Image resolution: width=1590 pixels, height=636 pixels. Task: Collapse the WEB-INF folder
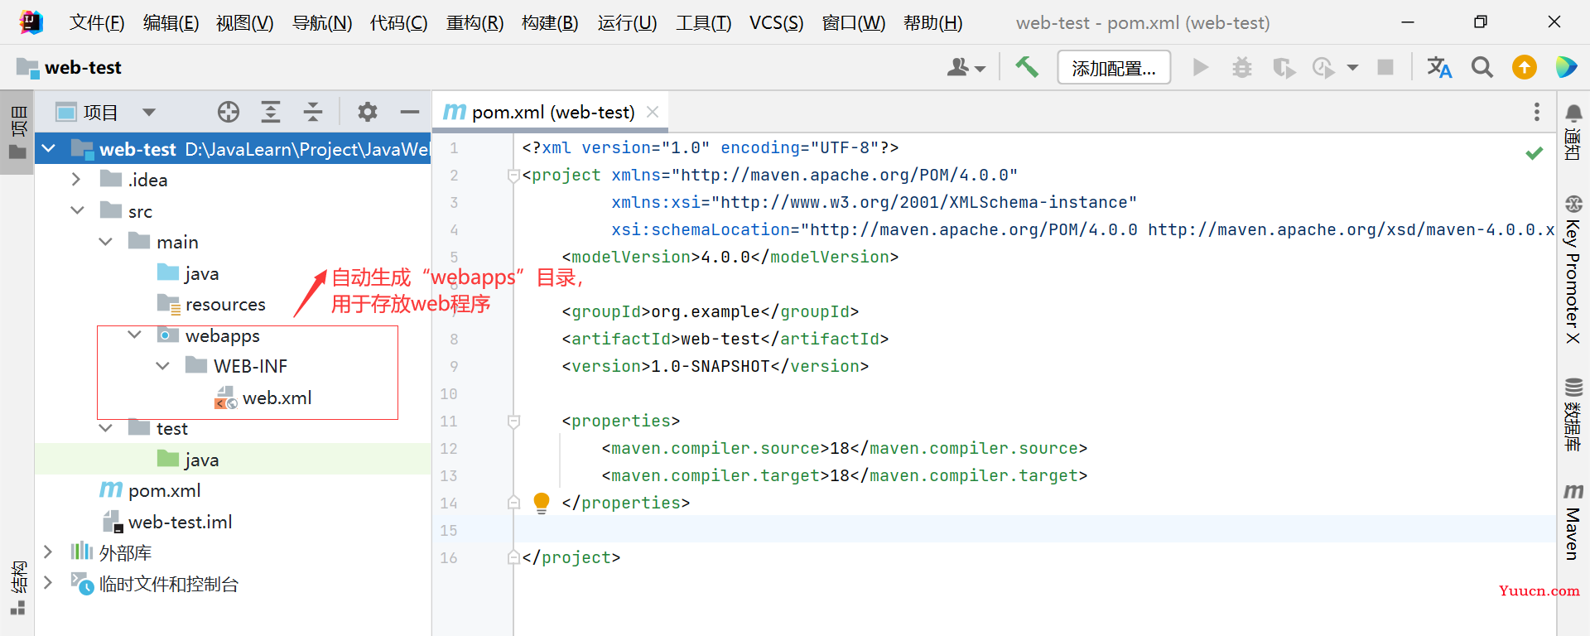point(162,366)
